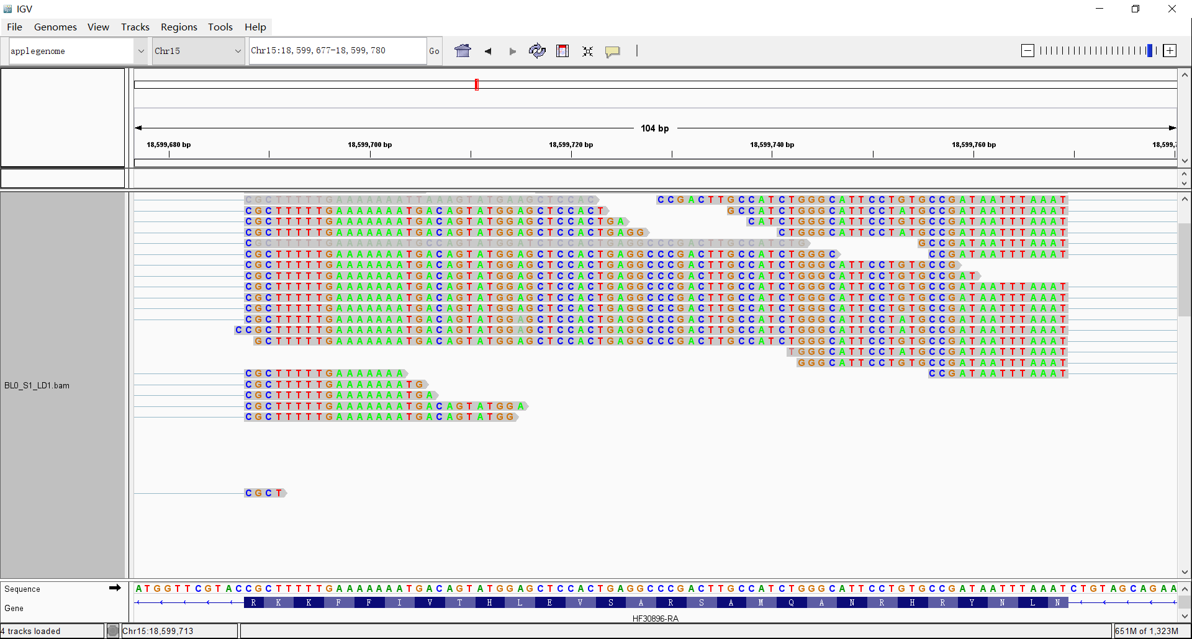Click the 18,599,680 bp ruler label
The height and width of the screenshot is (639, 1192).
(169, 145)
